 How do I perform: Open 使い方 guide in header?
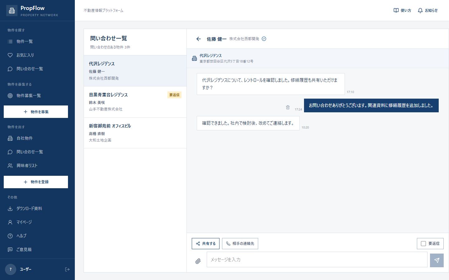(x=402, y=11)
